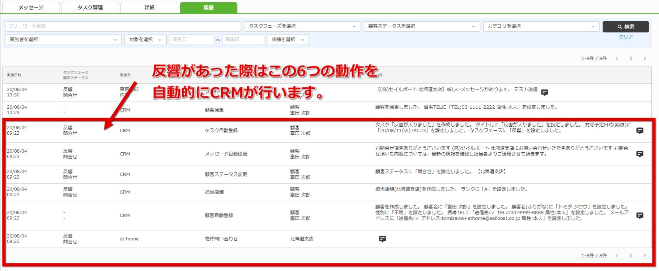
Task: Go to next page at top pagination
Action: click(x=645, y=58)
